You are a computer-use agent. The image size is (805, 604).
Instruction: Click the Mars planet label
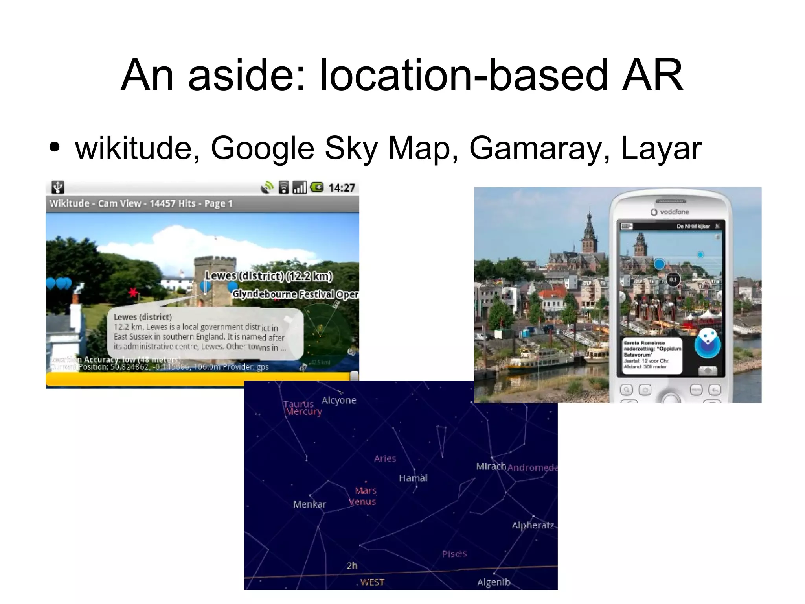point(366,491)
